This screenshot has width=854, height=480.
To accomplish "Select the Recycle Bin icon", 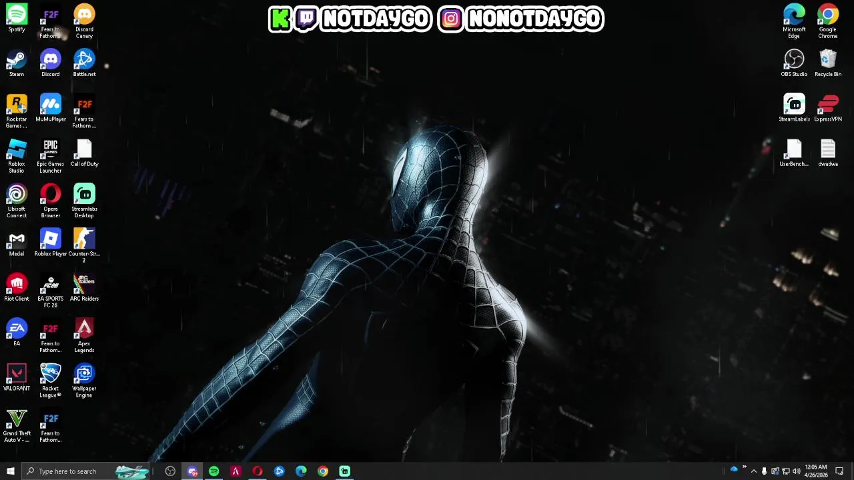I will click(828, 63).
